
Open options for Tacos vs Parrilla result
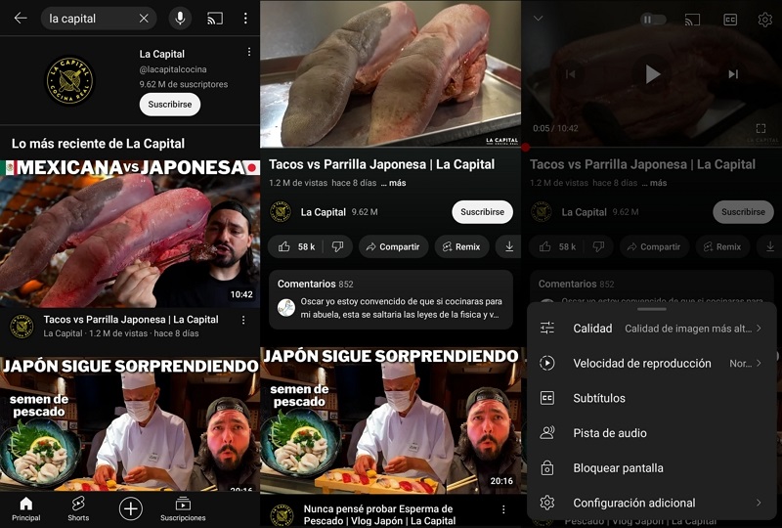point(243,320)
